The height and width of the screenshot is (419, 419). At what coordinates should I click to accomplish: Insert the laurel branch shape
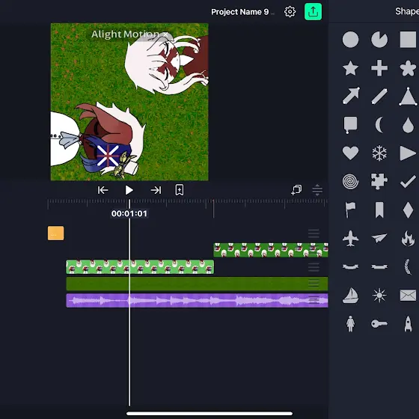[x=408, y=266]
